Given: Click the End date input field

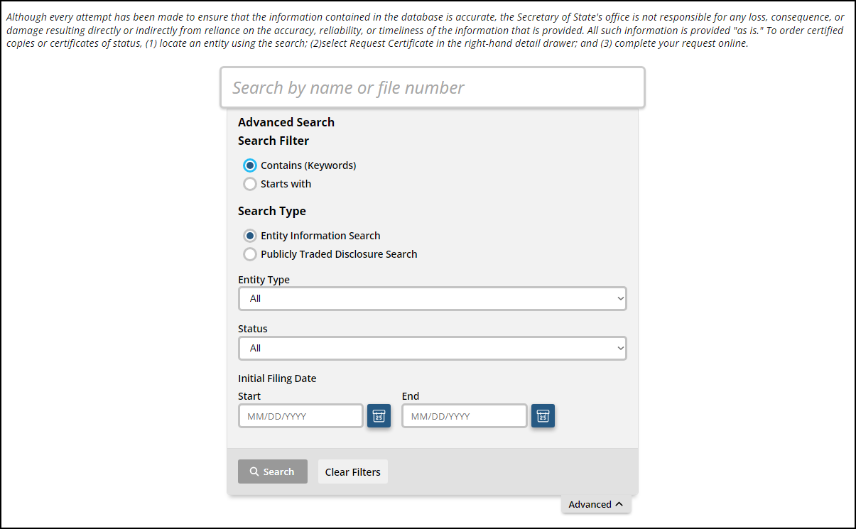Looking at the screenshot, I should 465,416.
